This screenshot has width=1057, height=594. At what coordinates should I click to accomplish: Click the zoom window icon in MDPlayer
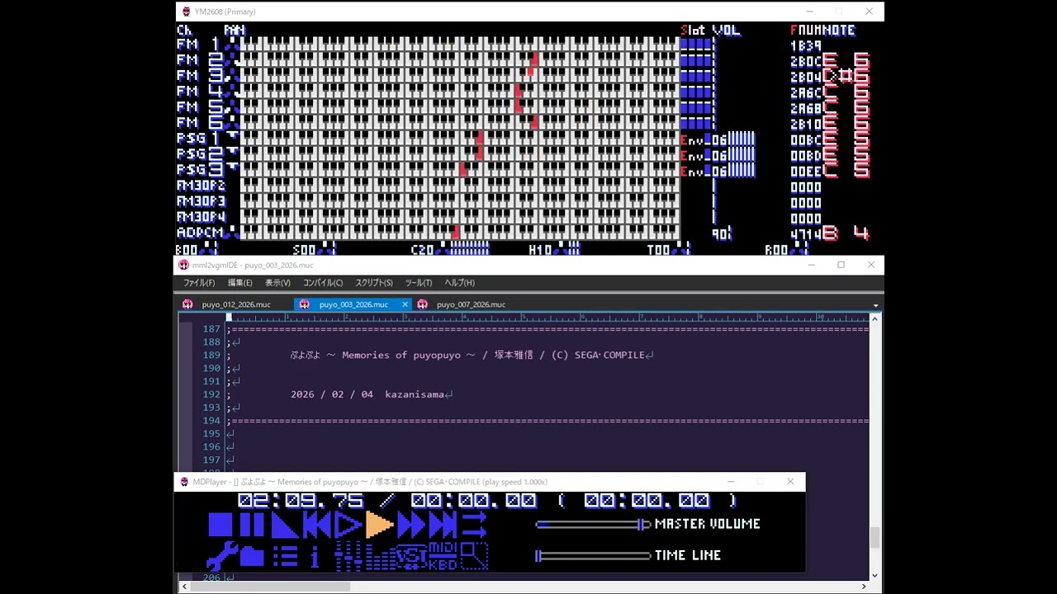(474, 556)
